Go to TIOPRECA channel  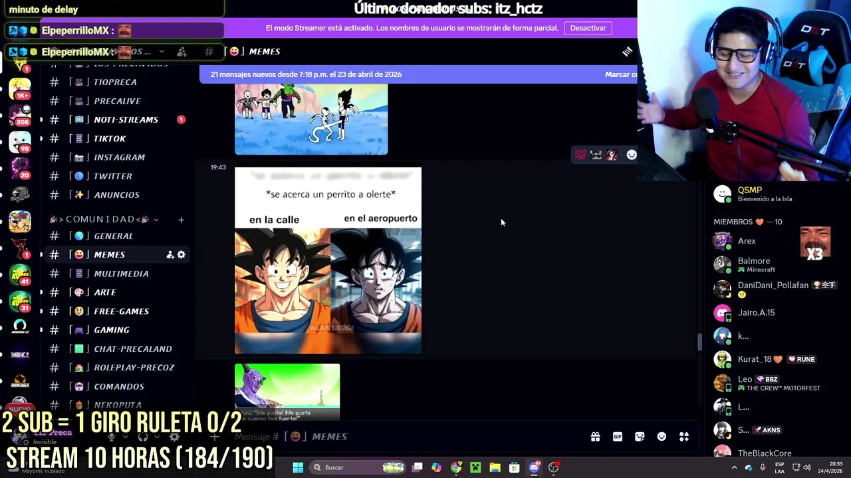click(x=117, y=82)
